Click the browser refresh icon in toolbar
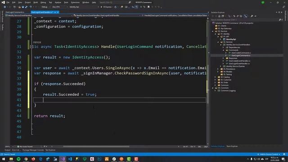 click(116, 7)
